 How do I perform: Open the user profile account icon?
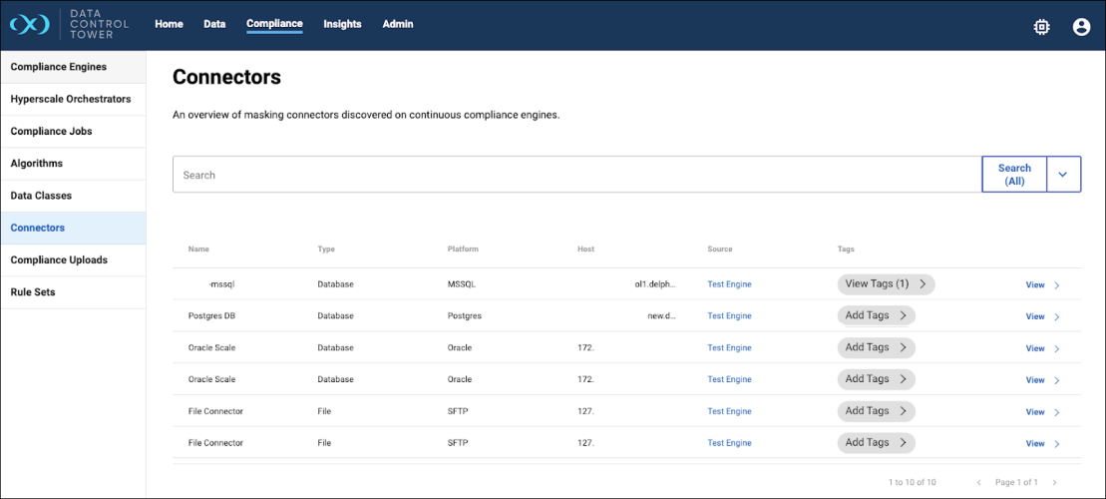[1081, 27]
